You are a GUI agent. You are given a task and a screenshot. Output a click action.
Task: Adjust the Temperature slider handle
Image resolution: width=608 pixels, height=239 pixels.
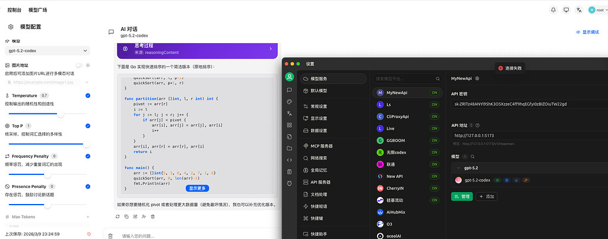click(61, 114)
